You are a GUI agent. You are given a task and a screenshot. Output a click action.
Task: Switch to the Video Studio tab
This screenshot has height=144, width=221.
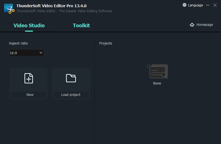(x=29, y=26)
